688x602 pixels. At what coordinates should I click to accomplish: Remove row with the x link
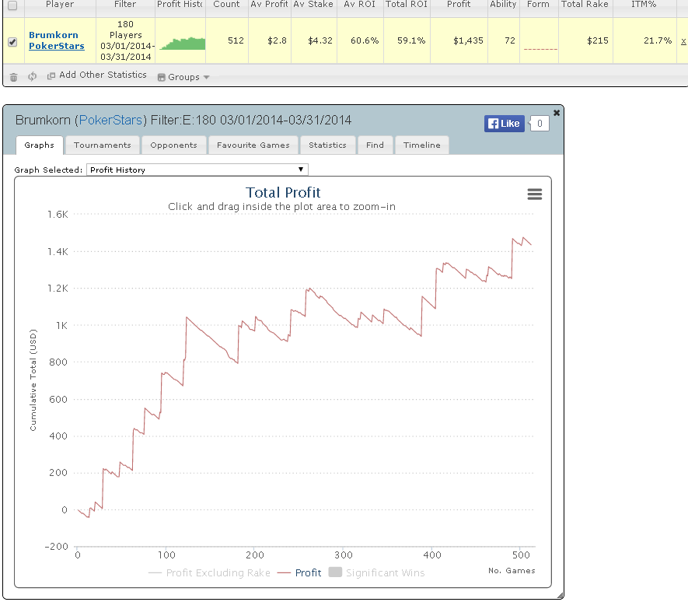click(x=683, y=42)
